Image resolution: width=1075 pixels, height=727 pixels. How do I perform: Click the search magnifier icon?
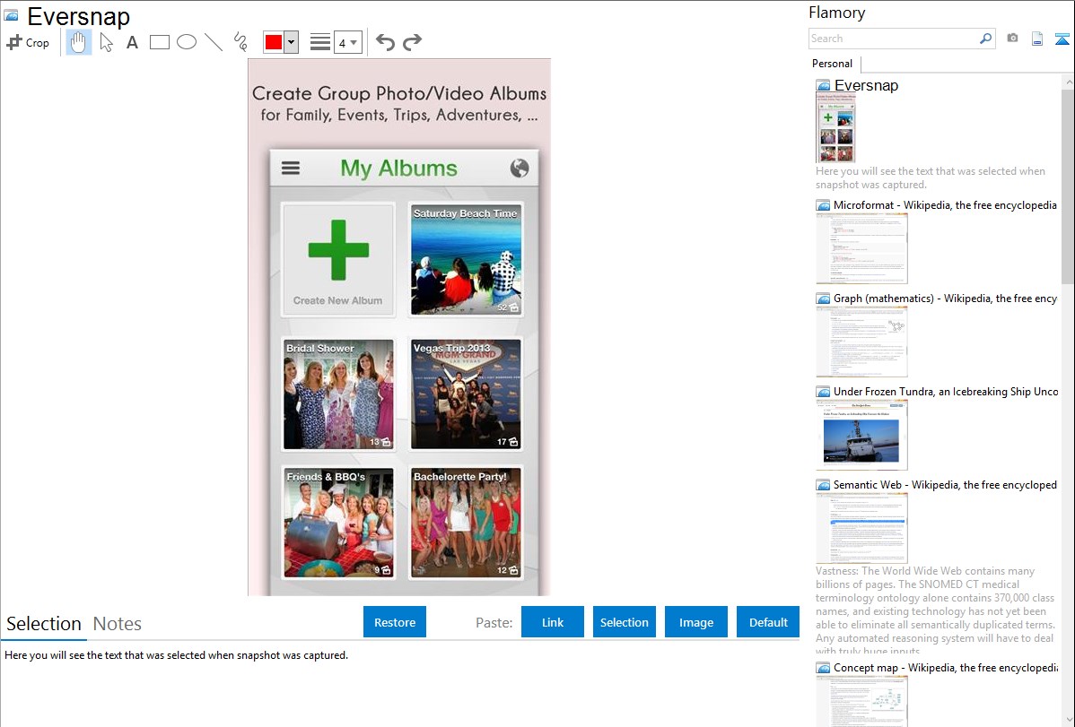point(985,39)
